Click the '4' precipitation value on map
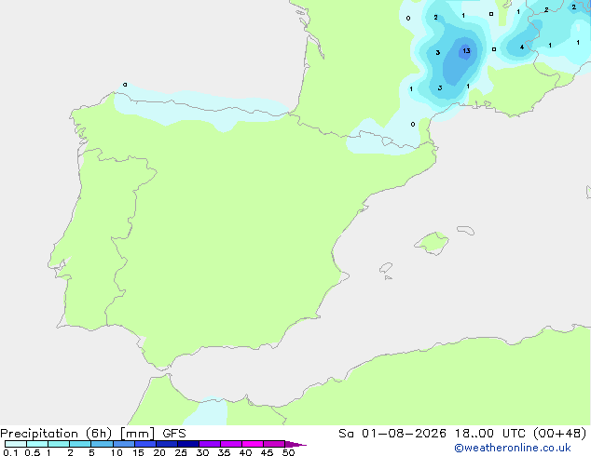591x456 pixels. tap(522, 47)
